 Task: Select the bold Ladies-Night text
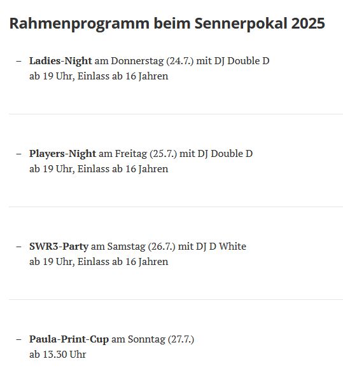60,62
